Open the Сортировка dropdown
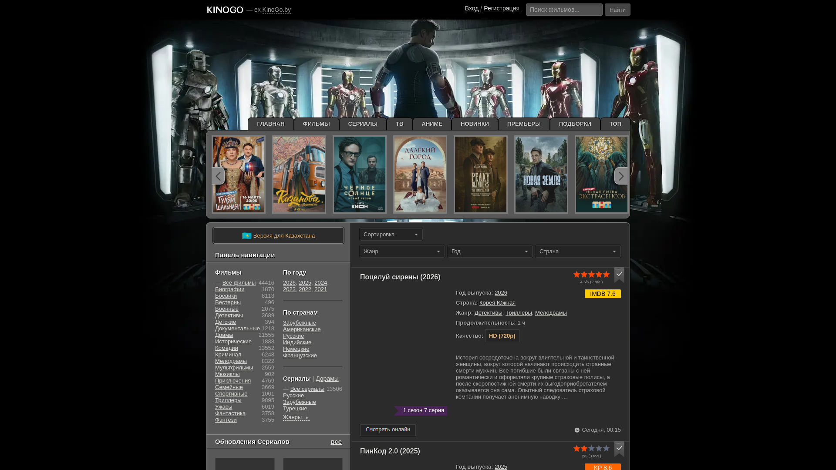The height and width of the screenshot is (470, 836). pos(391,235)
